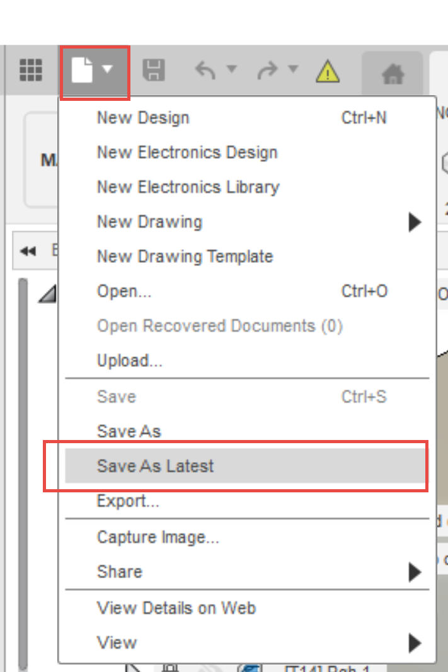This screenshot has width=448, height=672.
Task: Choose Save As Latest
Action: click(156, 466)
